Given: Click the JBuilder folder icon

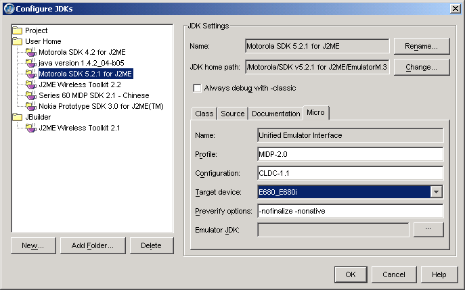Looking at the screenshot, I should [x=18, y=117].
